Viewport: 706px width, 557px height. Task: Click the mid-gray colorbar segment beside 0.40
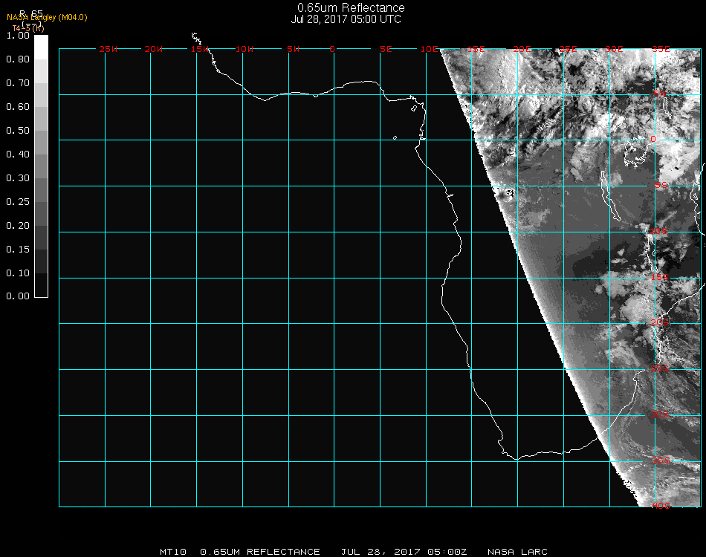pos(41,166)
